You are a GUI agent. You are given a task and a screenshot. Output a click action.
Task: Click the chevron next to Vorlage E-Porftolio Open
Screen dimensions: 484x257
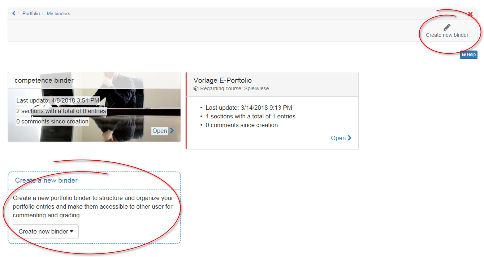[350, 138]
